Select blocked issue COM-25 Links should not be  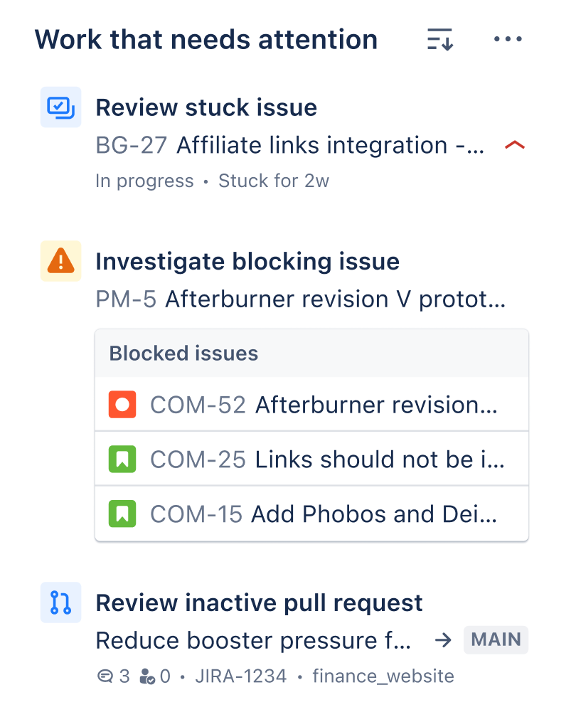327,459
